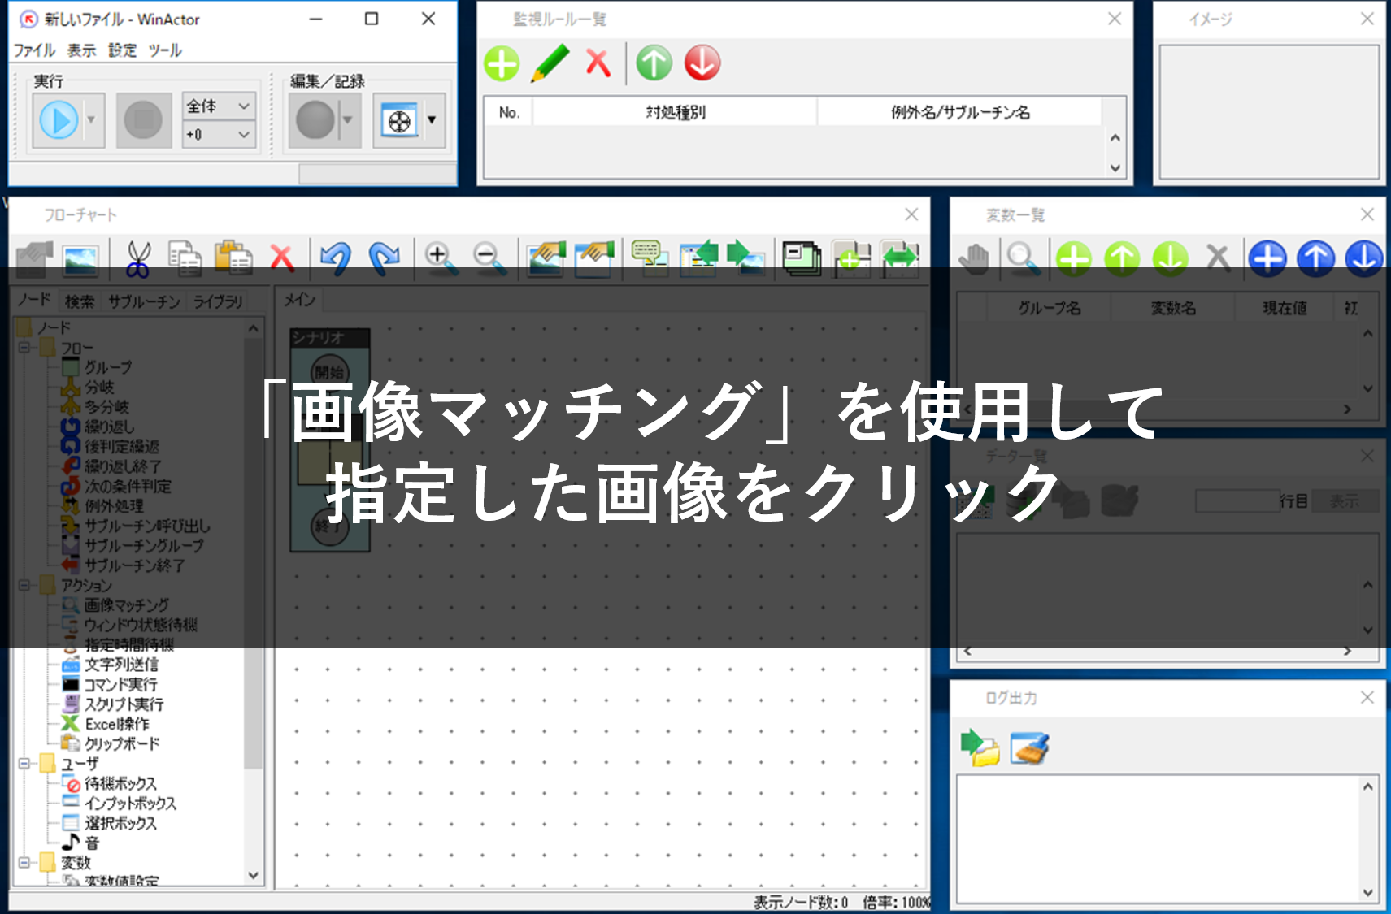Zoom in the flowchart with plus magnifier

pos(440,258)
